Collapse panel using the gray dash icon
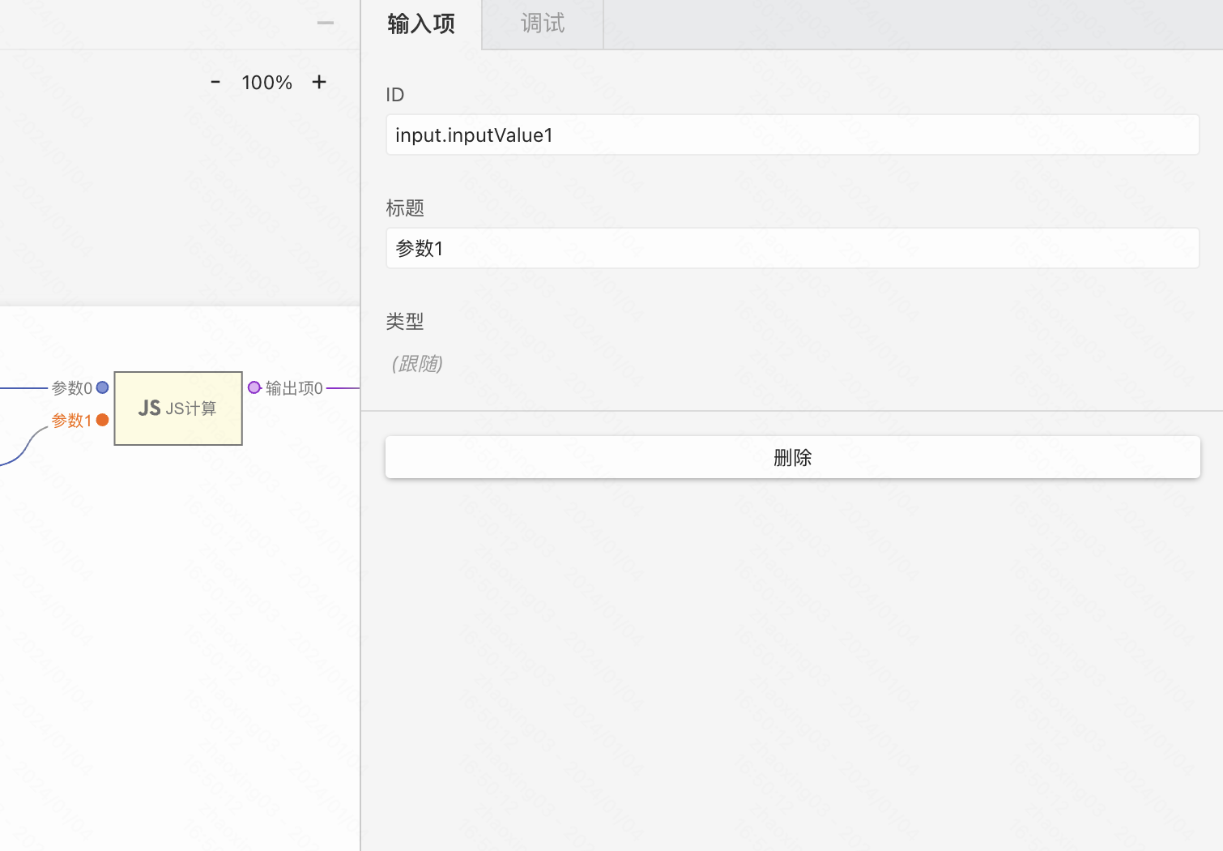 pyautogui.click(x=326, y=23)
